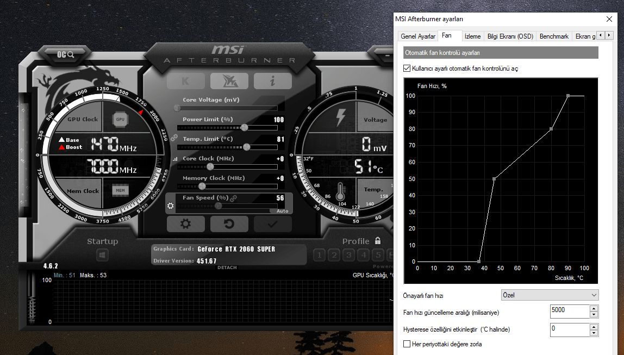Click the Memory Clock slider handle
The width and height of the screenshot is (624, 355).
click(202, 186)
